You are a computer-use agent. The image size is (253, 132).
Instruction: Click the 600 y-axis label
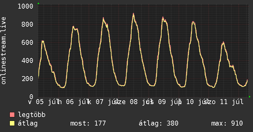[x=27, y=42]
